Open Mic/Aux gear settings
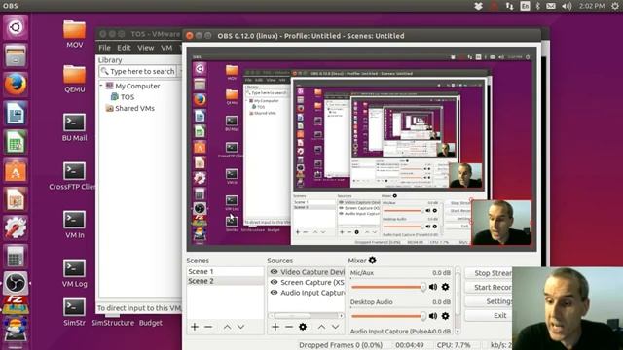Viewport: 623px width, 350px height. [446, 287]
